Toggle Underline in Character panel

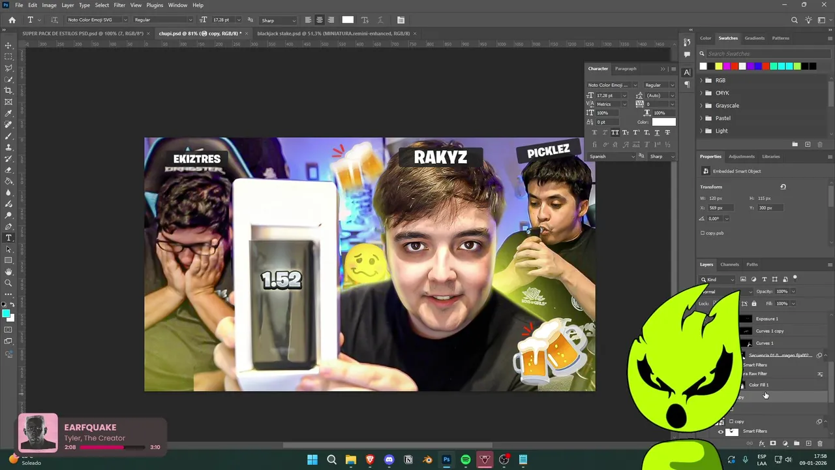point(656,133)
